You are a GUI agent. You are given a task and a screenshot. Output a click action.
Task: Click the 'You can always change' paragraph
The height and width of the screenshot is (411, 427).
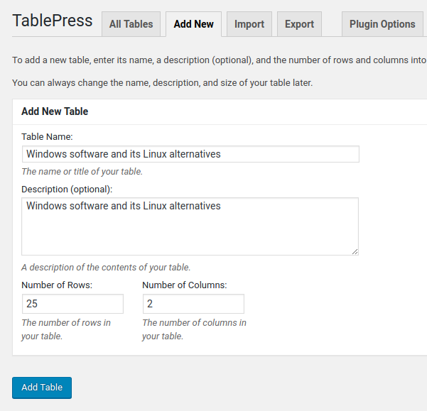pyautogui.click(x=162, y=82)
